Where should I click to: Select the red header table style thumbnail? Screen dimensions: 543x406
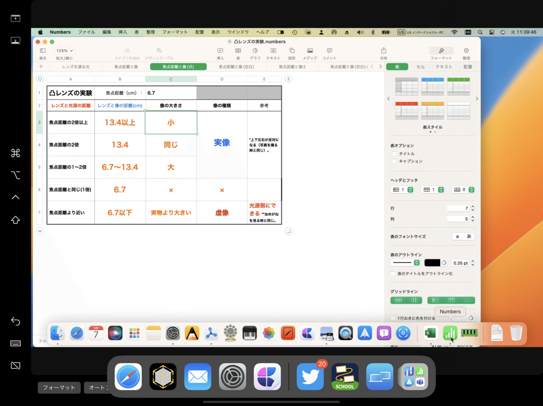click(x=406, y=110)
